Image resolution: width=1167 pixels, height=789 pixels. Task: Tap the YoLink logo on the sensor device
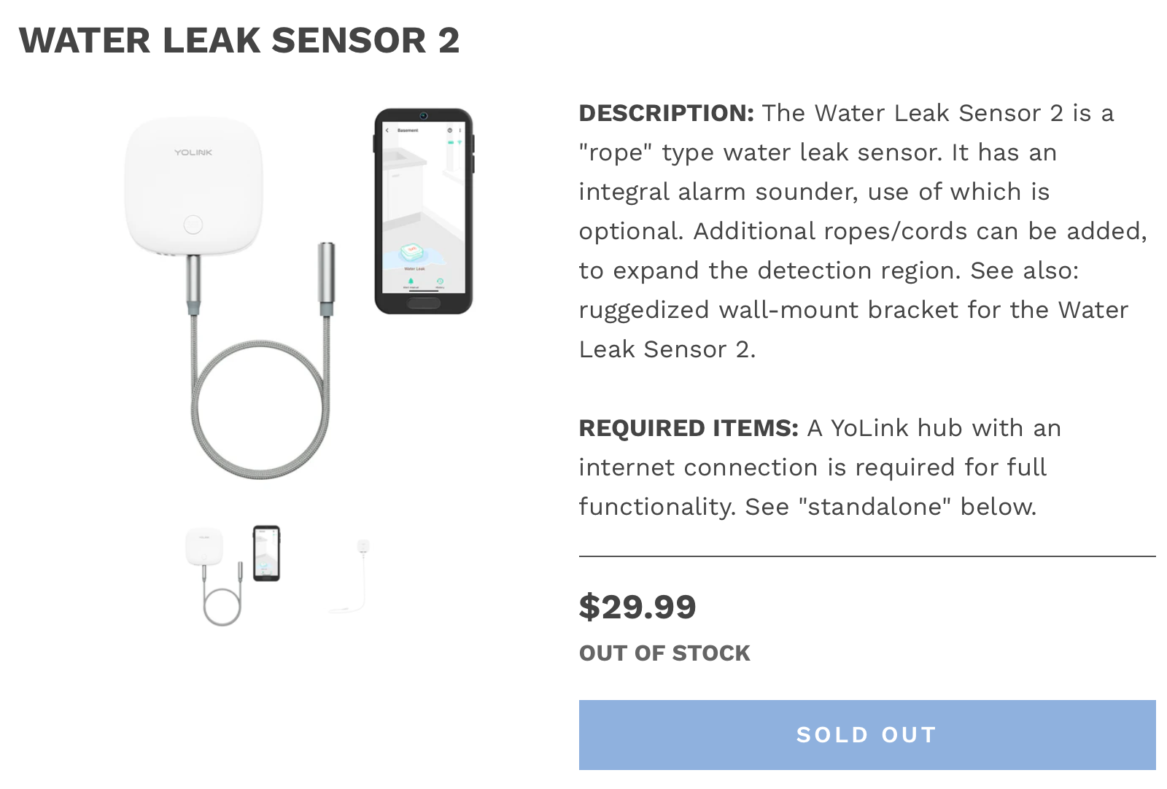(x=193, y=154)
